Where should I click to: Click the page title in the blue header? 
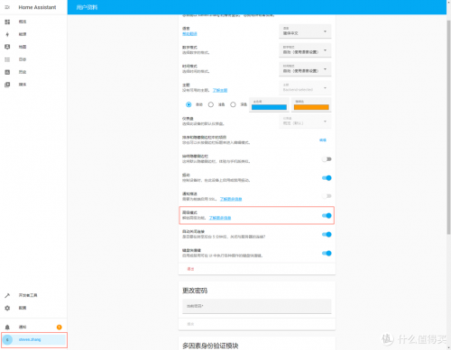coord(87,7)
